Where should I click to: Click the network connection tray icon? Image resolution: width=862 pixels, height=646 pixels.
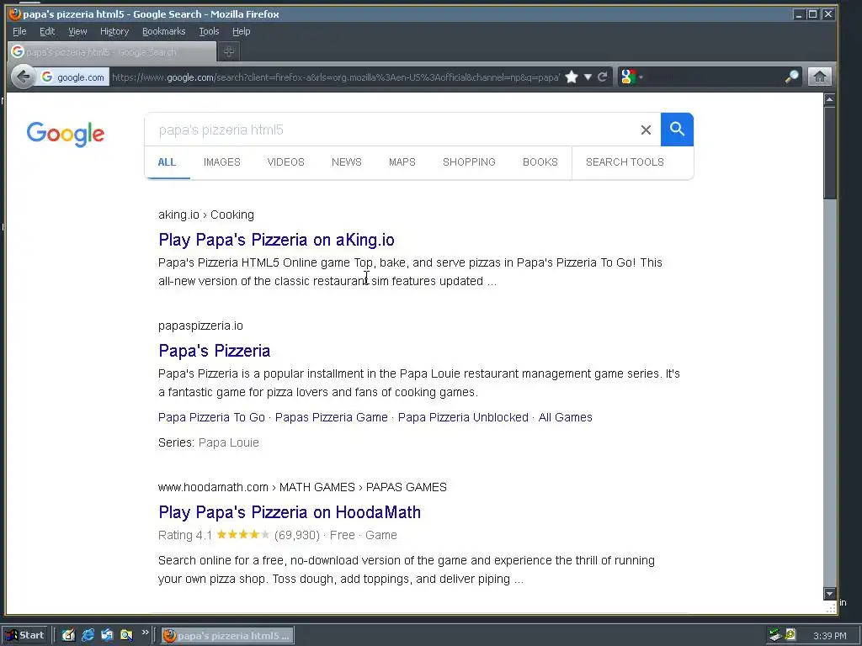[775, 636]
